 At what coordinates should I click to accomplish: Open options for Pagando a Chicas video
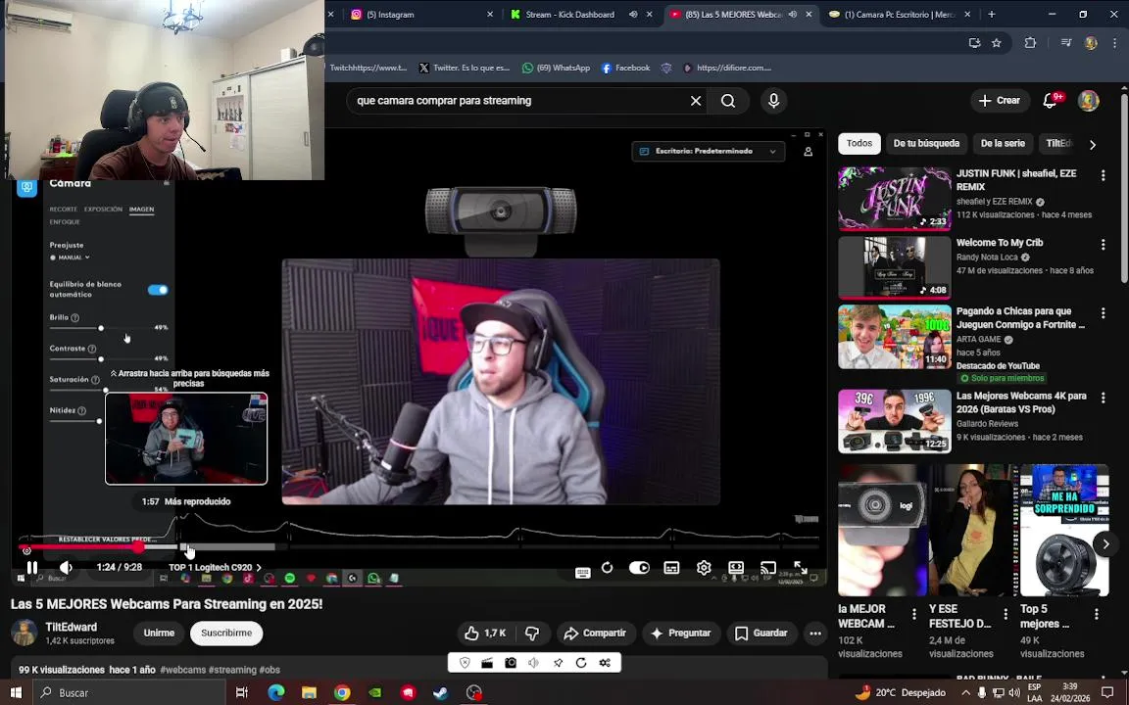[x=1103, y=313]
